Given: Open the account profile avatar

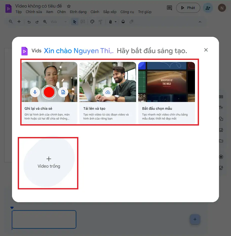Looking at the screenshot, I should pyautogui.click(x=221, y=8).
